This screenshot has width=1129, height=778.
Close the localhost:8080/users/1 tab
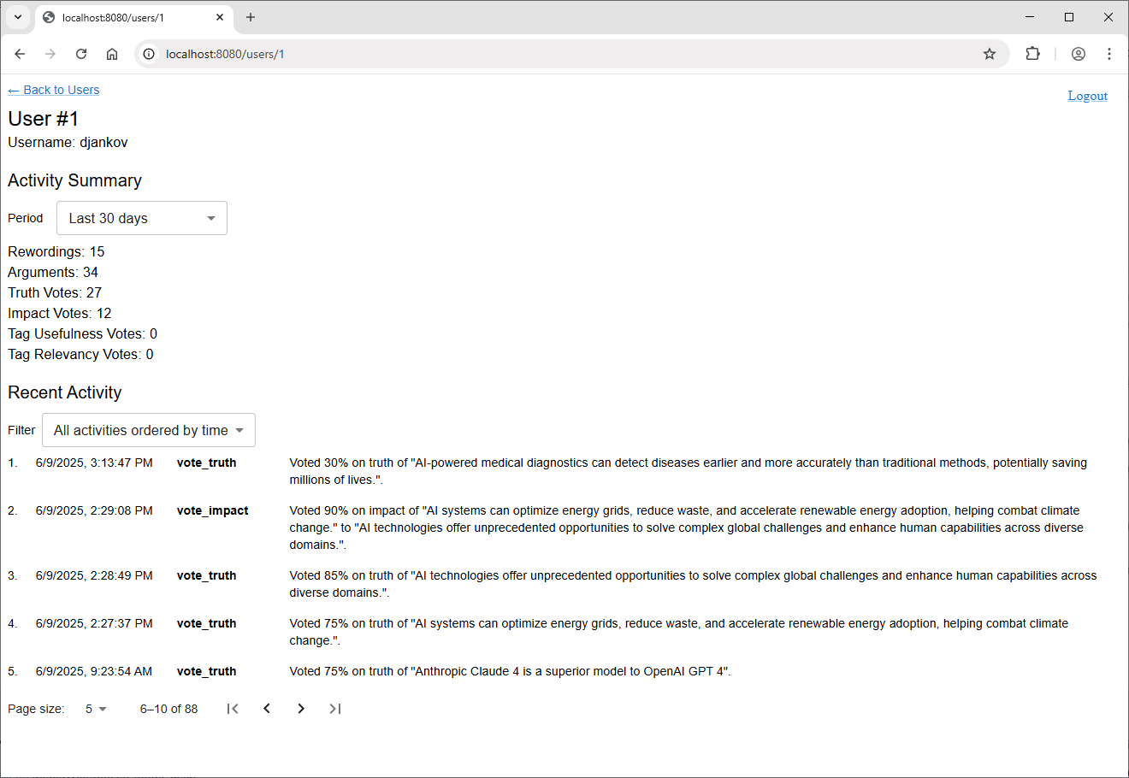tap(220, 17)
